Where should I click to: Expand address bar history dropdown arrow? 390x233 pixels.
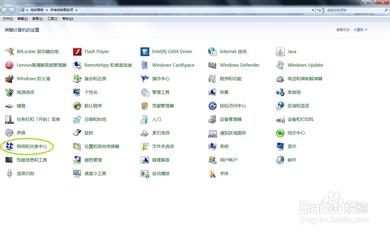click(x=313, y=10)
